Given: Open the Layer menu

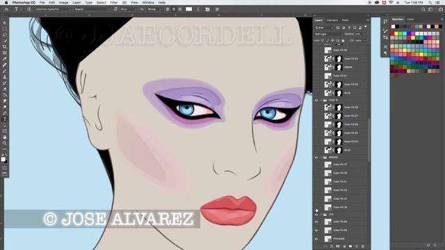Looking at the screenshot, I should (76, 3).
